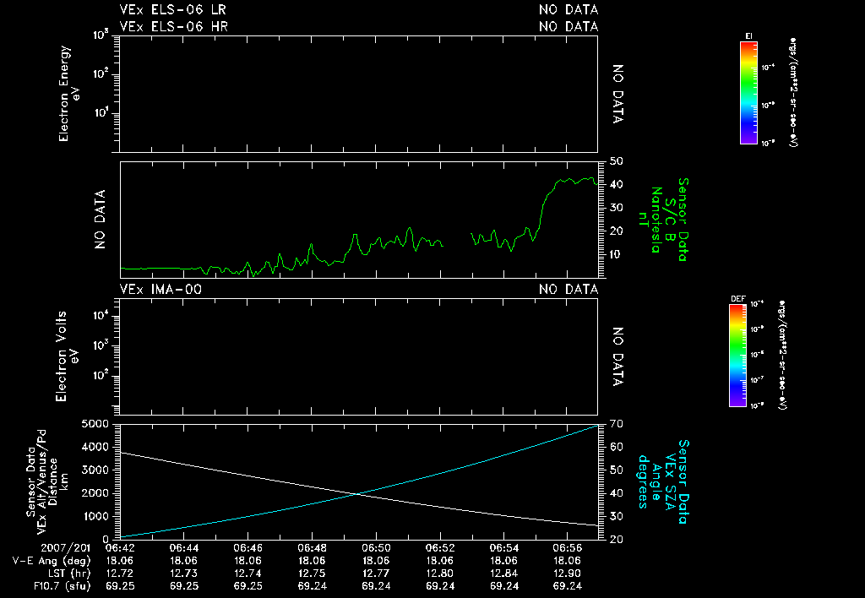The width and height of the screenshot is (865, 598).
Task: Click the 'F10.7 (sfu)' row label
Action: [x=62, y=586]
